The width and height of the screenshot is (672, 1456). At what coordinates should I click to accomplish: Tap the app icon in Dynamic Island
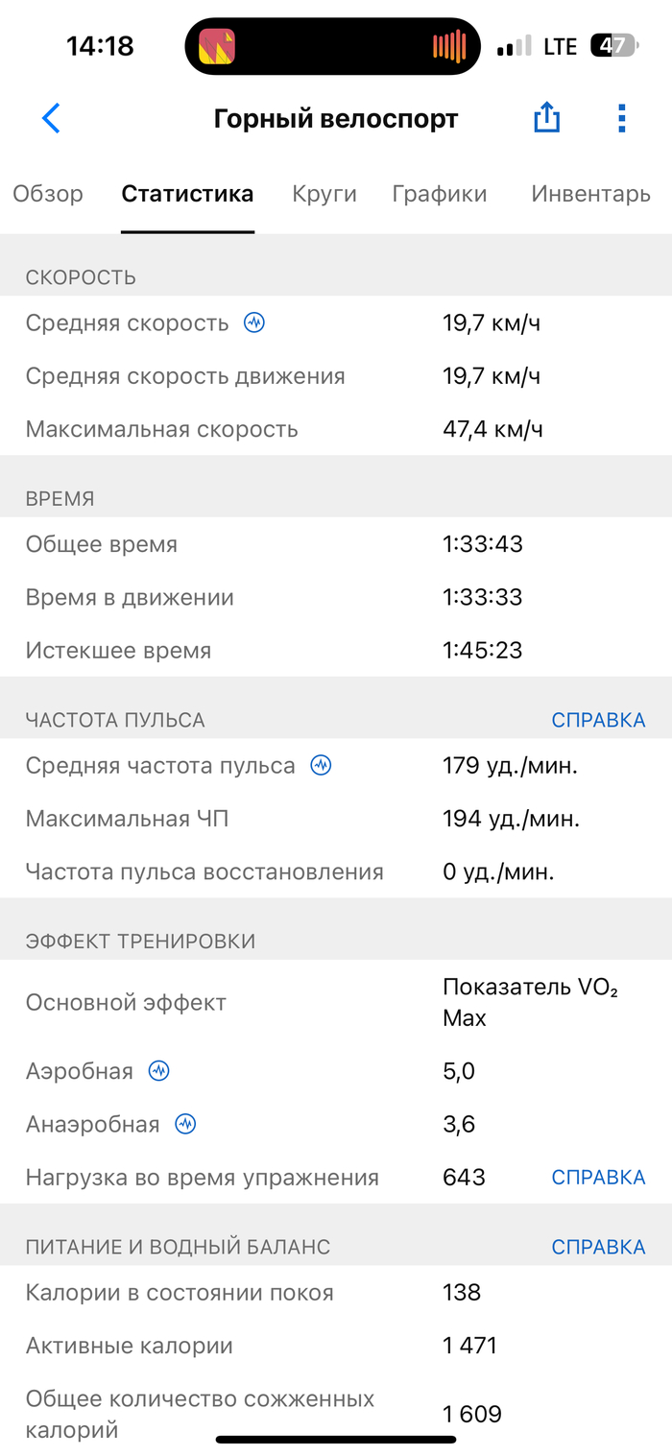pyautogui.click(x=217, y=46)
